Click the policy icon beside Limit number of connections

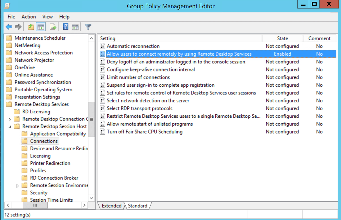point(103,77)
